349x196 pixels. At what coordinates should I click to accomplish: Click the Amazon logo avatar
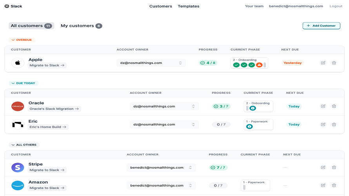click(18, 185)
